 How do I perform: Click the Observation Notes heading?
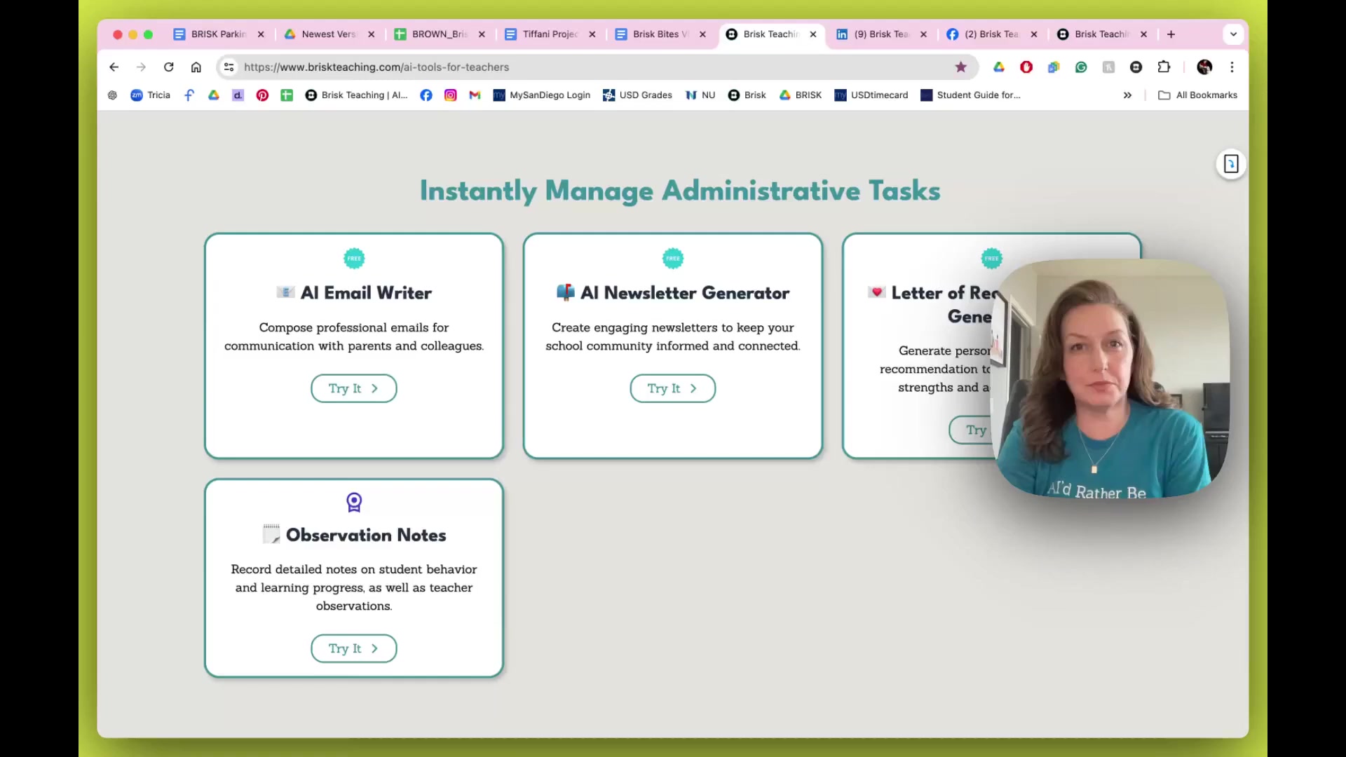[354, 535]
